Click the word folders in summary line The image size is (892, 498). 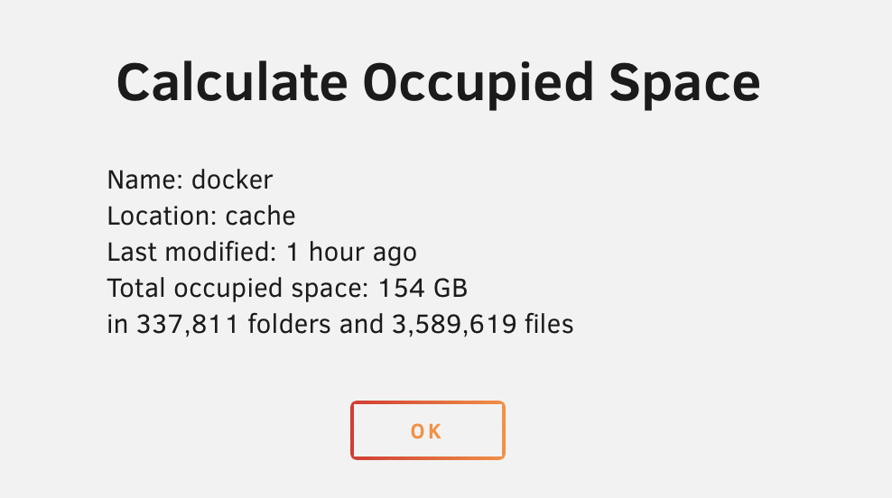click(x=290, y=324)
